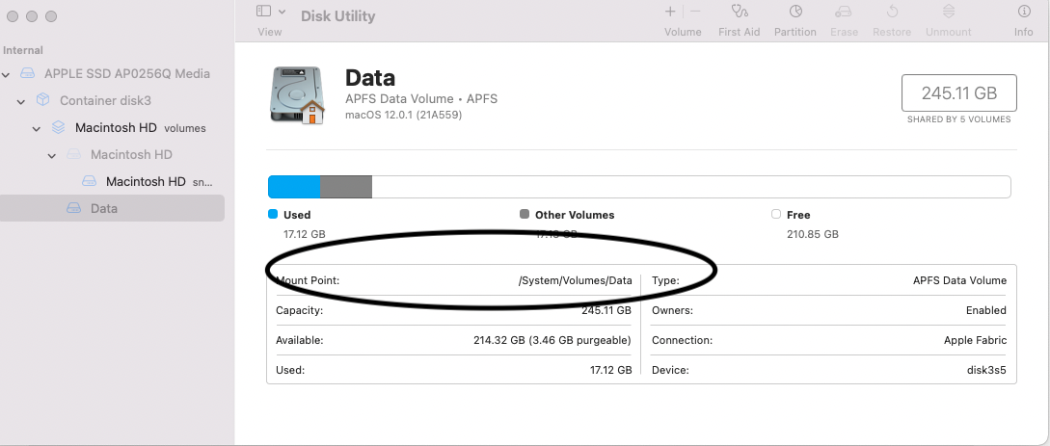Click the blue Used legend swatch

(x=273, y=214)
